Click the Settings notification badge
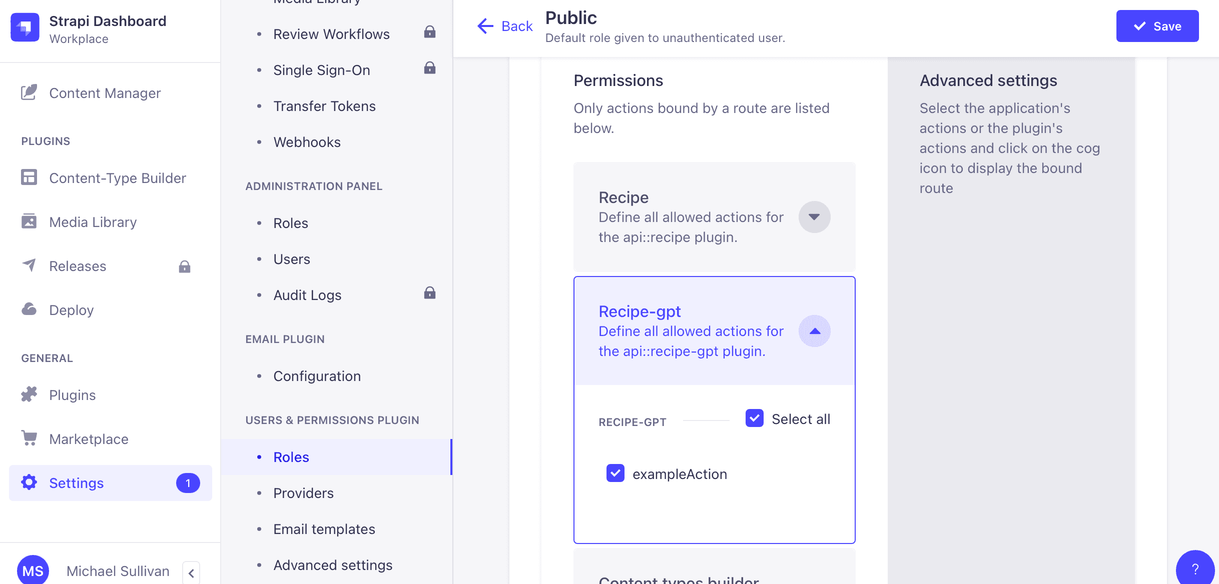 pos(188,483)
